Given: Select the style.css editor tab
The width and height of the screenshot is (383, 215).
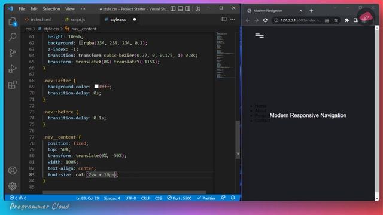Looking at the screenshot, I should [x=118, y=20].
